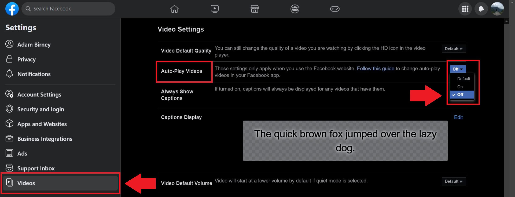Viewport: 515px width, 197px height.
Task: Expand Video Default Volume dropdown
Action: (454, 181)
